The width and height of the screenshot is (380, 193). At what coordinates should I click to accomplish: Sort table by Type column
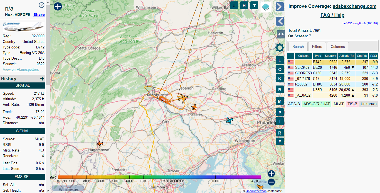(318, 56)
